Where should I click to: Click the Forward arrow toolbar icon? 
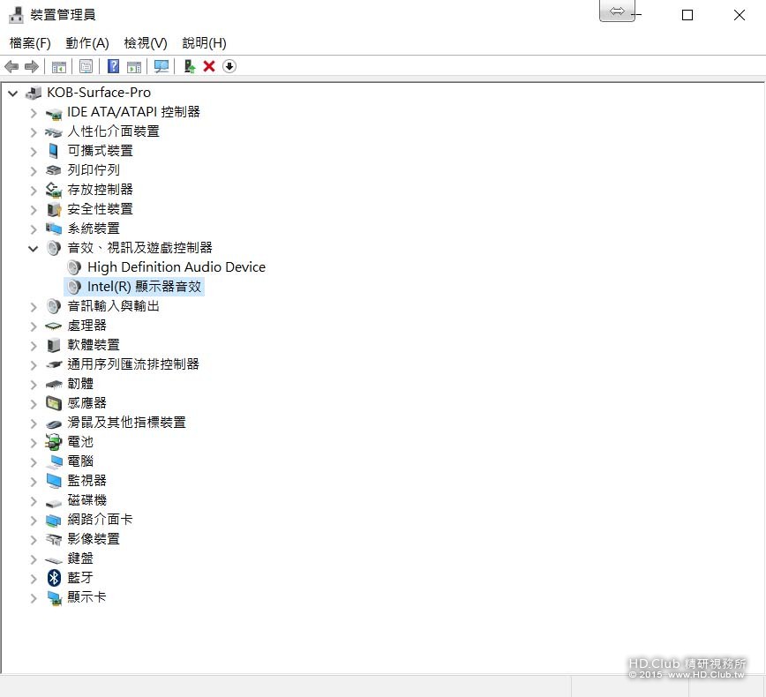pos(32,66)
